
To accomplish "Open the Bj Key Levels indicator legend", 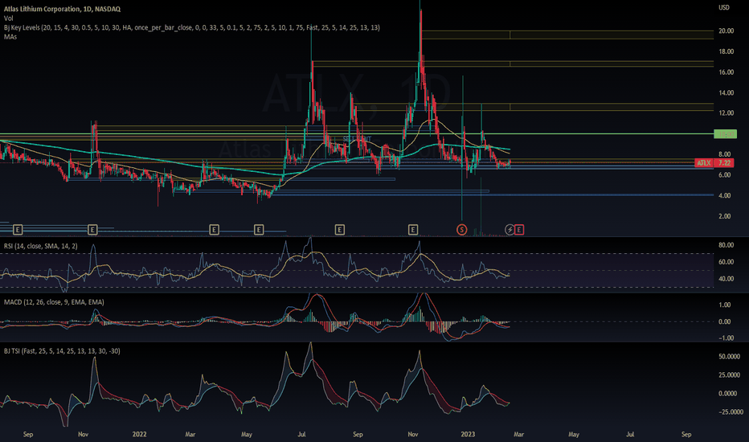I will pyautogui.click(x=191, y=27).
